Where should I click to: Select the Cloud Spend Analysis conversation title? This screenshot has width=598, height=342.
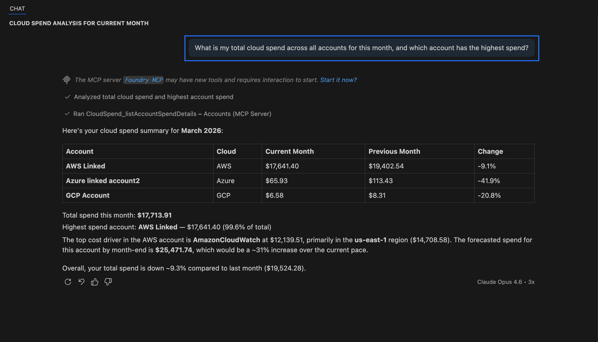point(79,23)
